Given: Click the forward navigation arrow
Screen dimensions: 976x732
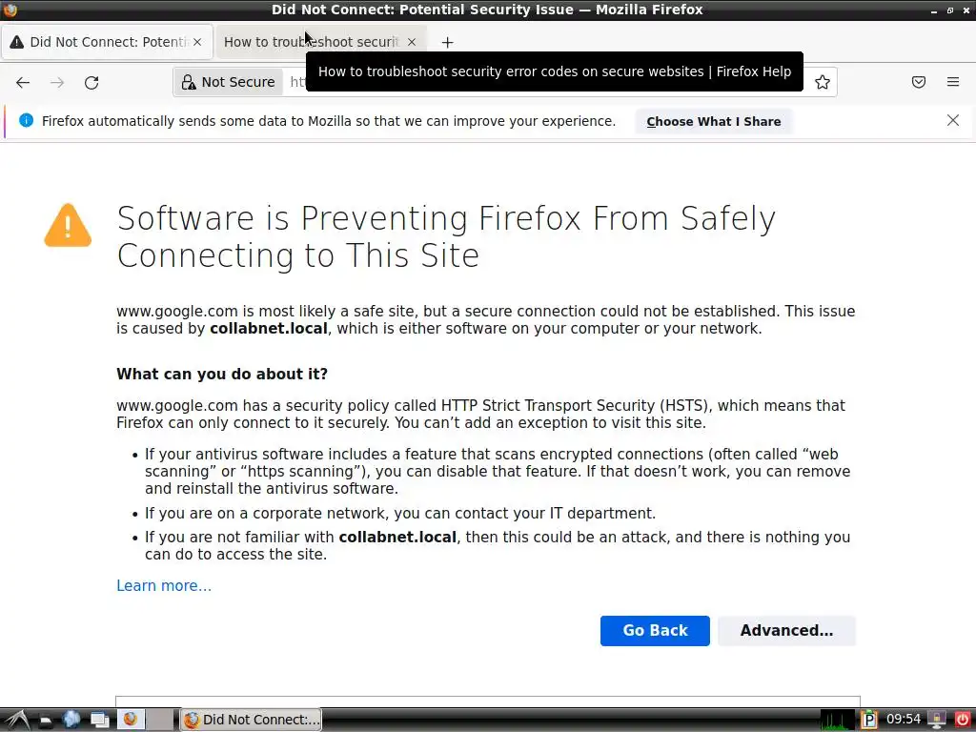Looking at the screenshot, I should point(57,82).
